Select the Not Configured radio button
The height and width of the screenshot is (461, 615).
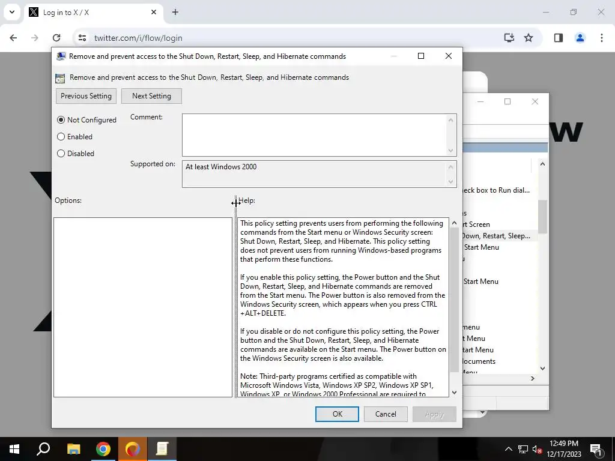tap(86, 120)
